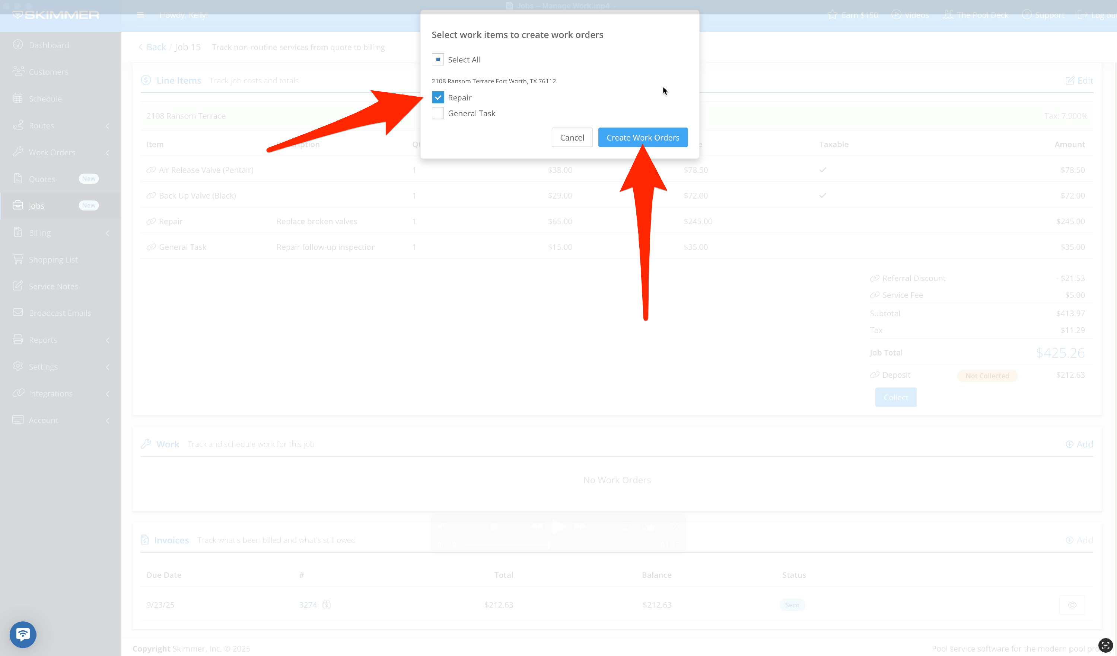The width and height of the screenshot is (1117, 656).
Task: Click the Service Notes pencil icon
Action: click(18, 286)
